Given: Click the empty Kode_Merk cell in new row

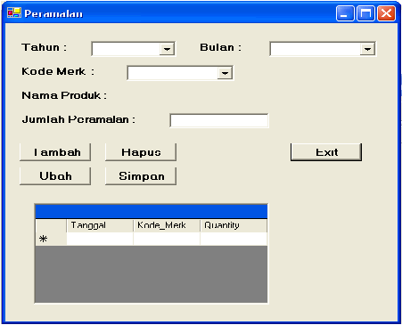Looking at the screenshot, I should point(167,239).
